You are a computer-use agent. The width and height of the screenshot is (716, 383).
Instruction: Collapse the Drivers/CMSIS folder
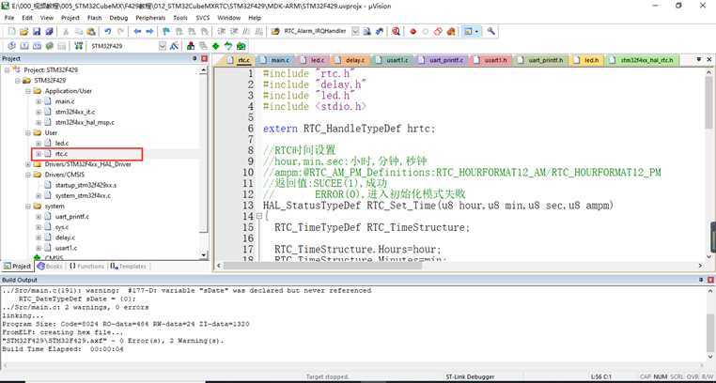(x=28, y=175)
